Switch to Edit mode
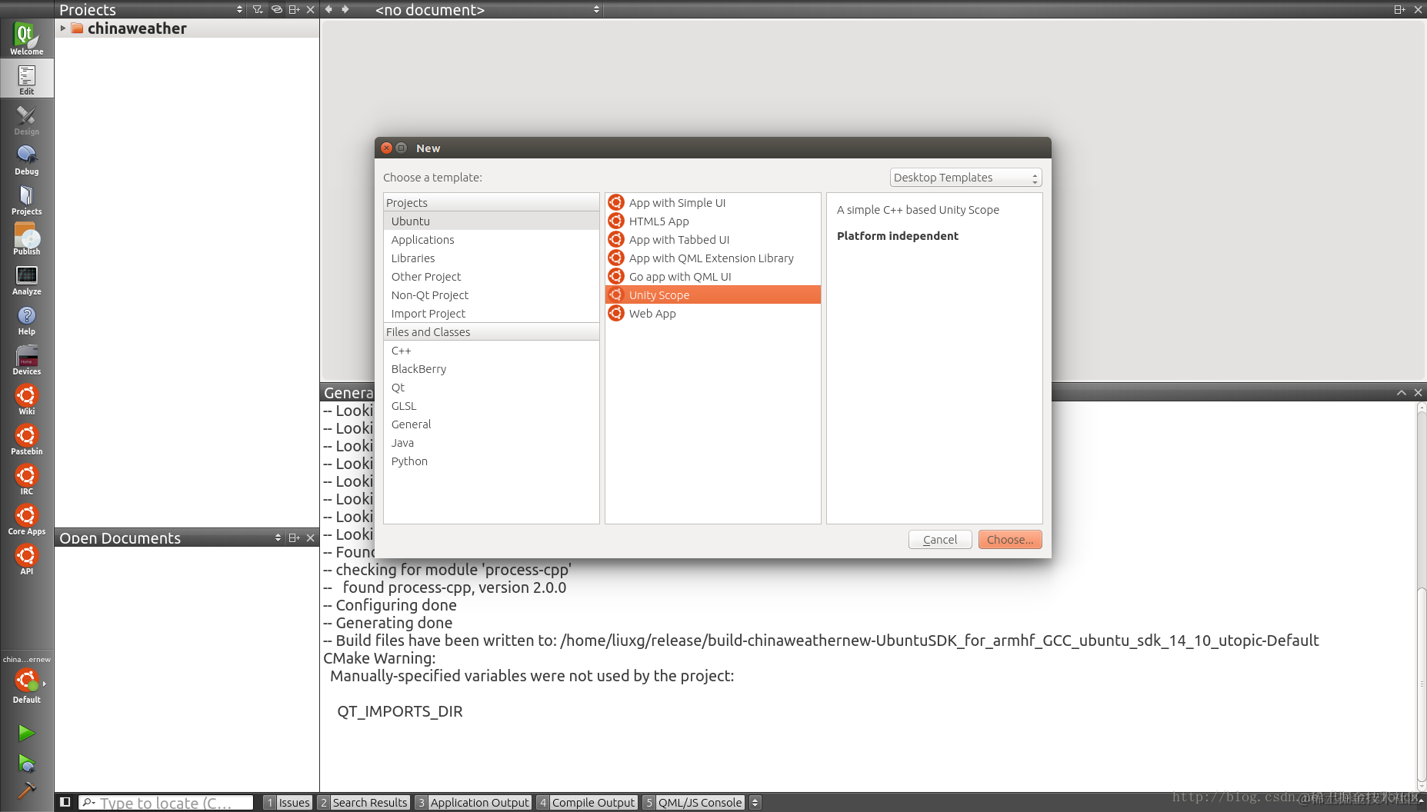The width and height of the screenshot is (1427, 812). (26, 78)
